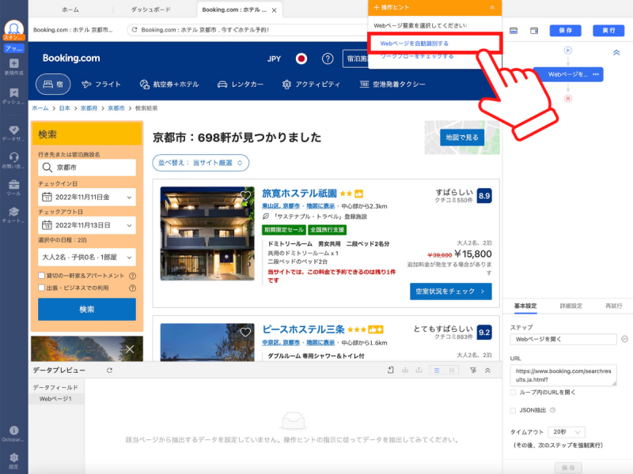
Task: Open the tools briefcase icon in sidebar
Action: point(13,185)
